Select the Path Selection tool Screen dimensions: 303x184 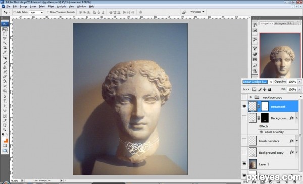coord(5,106)
